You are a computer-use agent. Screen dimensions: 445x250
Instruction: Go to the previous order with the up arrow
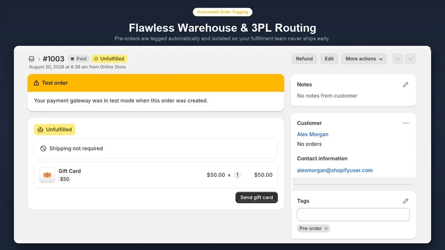pyautogui.click(x=398, y=59)
